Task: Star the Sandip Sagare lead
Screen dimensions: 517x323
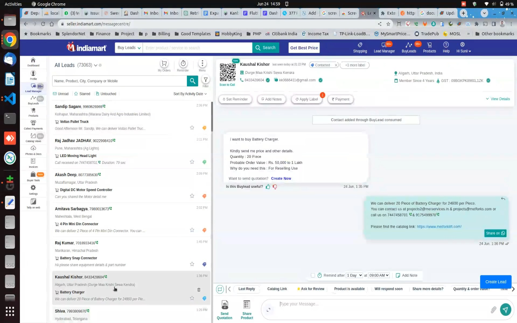Action: [192, 128]
